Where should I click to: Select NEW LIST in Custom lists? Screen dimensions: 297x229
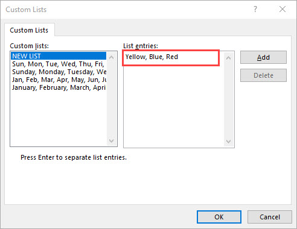[59, 56]
